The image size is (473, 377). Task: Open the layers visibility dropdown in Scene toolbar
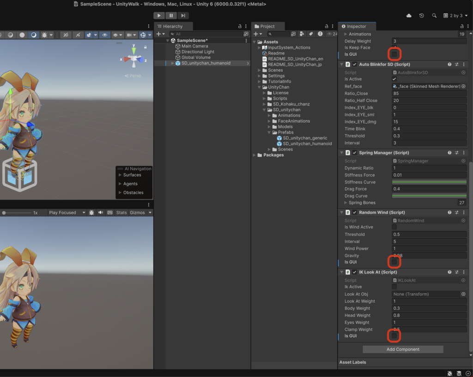tap(117, 35)
